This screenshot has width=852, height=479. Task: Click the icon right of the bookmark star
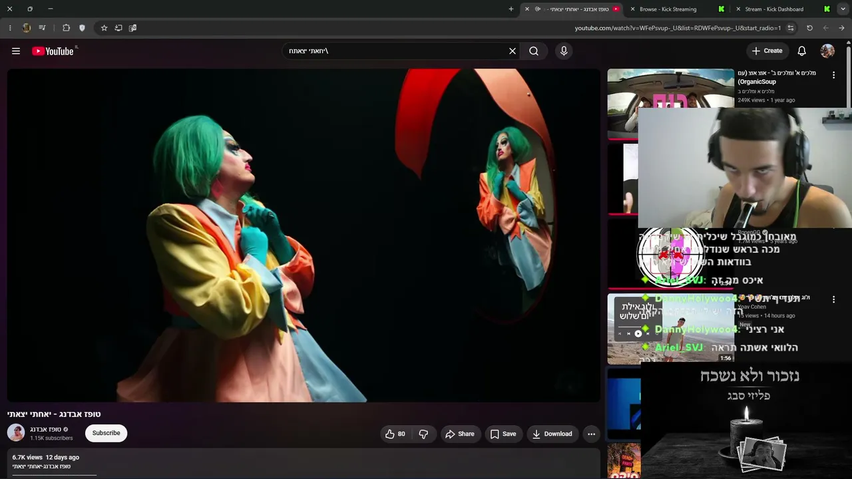coord(118,28)
